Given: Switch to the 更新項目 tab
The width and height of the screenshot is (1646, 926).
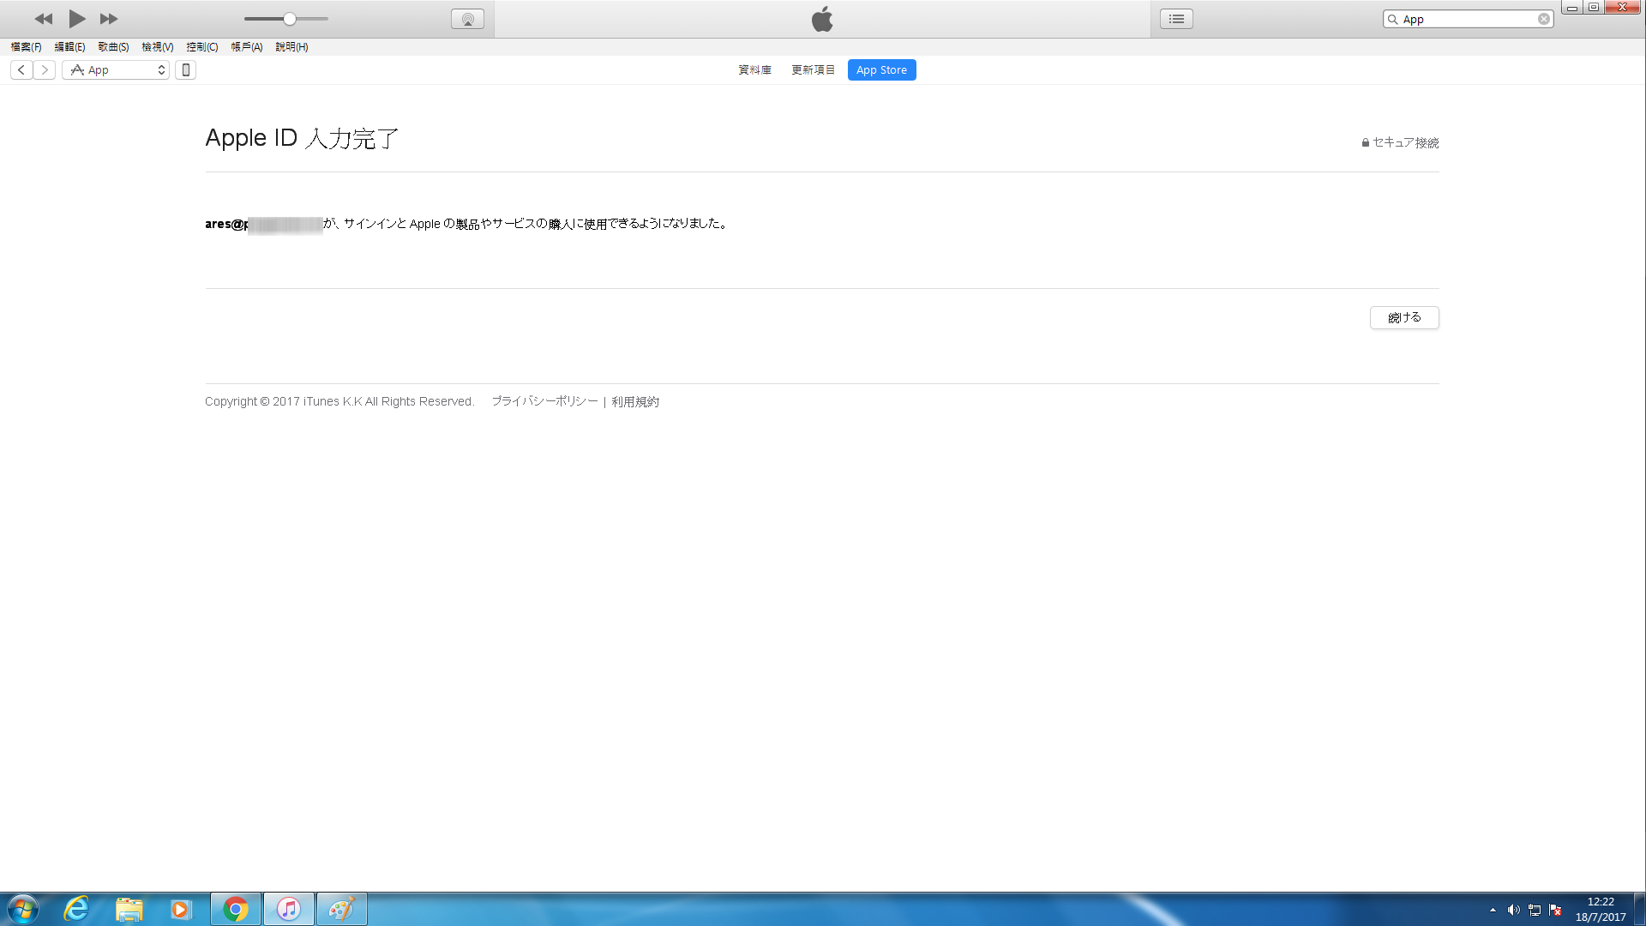Looking at the screenshot, I should pos(813,69).
